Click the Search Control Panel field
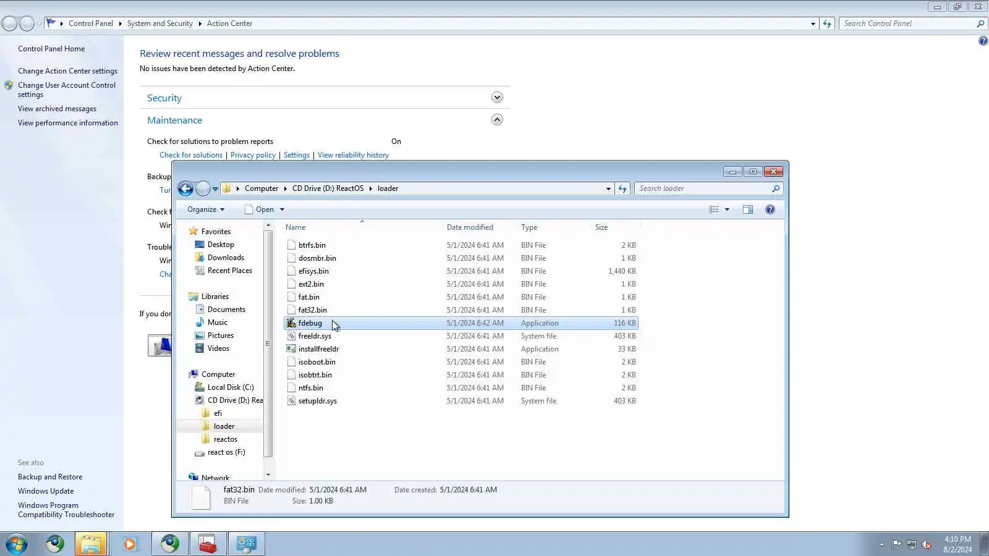The image size is (989, 556). (907, 23)
